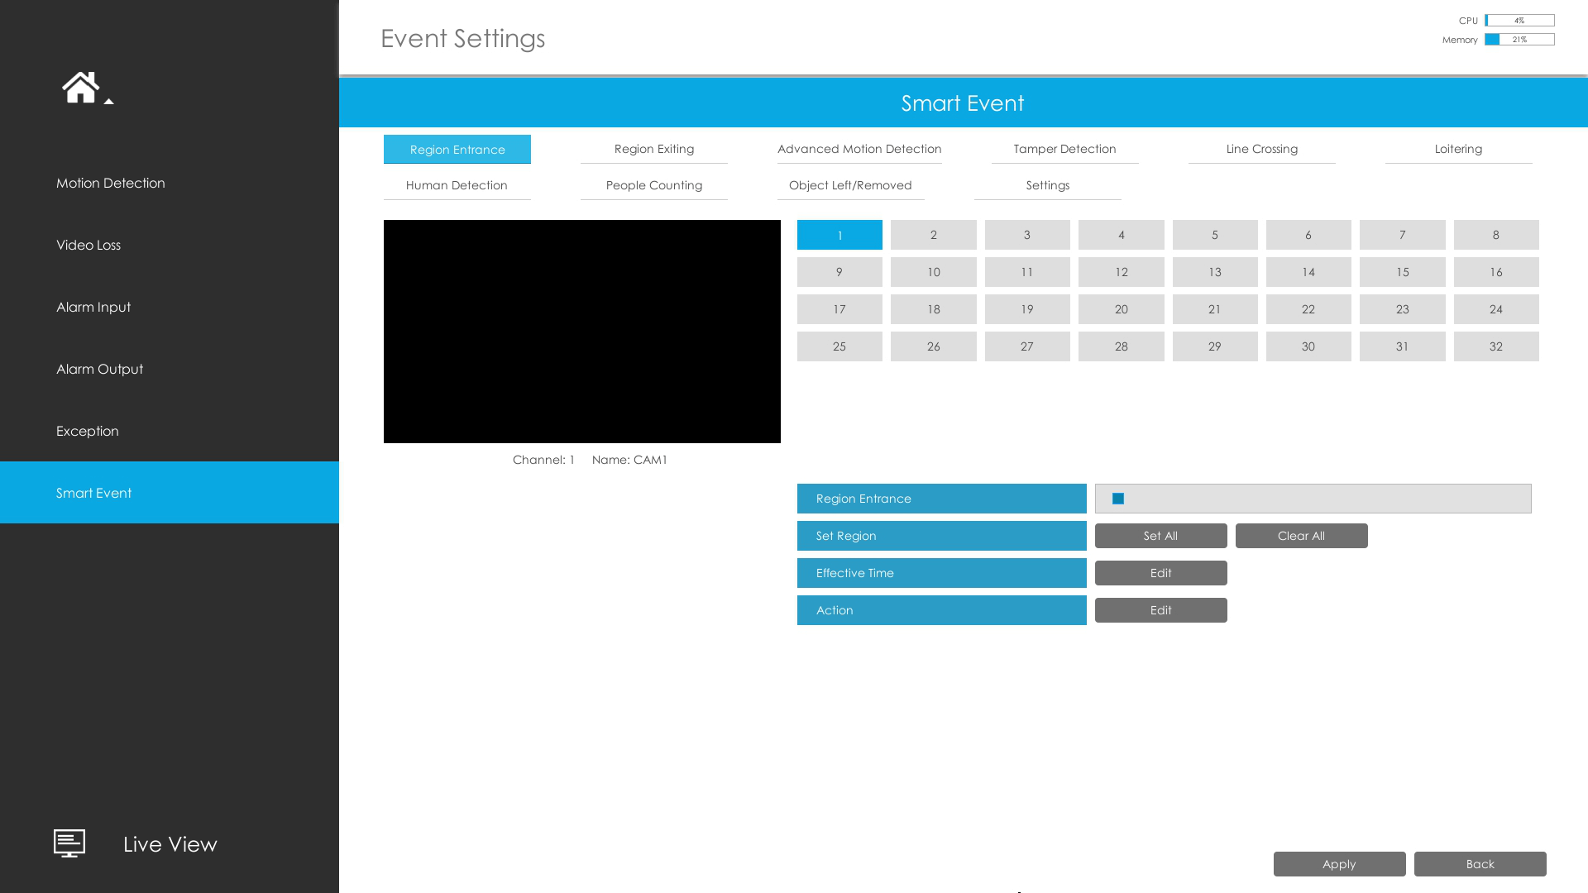Screen dimensions: 1588x893
Task: Switch to the Region Exiting tab
Action: pos(653,149)
